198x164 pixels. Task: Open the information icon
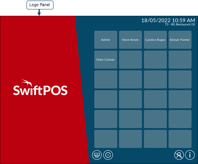point(190,155)
